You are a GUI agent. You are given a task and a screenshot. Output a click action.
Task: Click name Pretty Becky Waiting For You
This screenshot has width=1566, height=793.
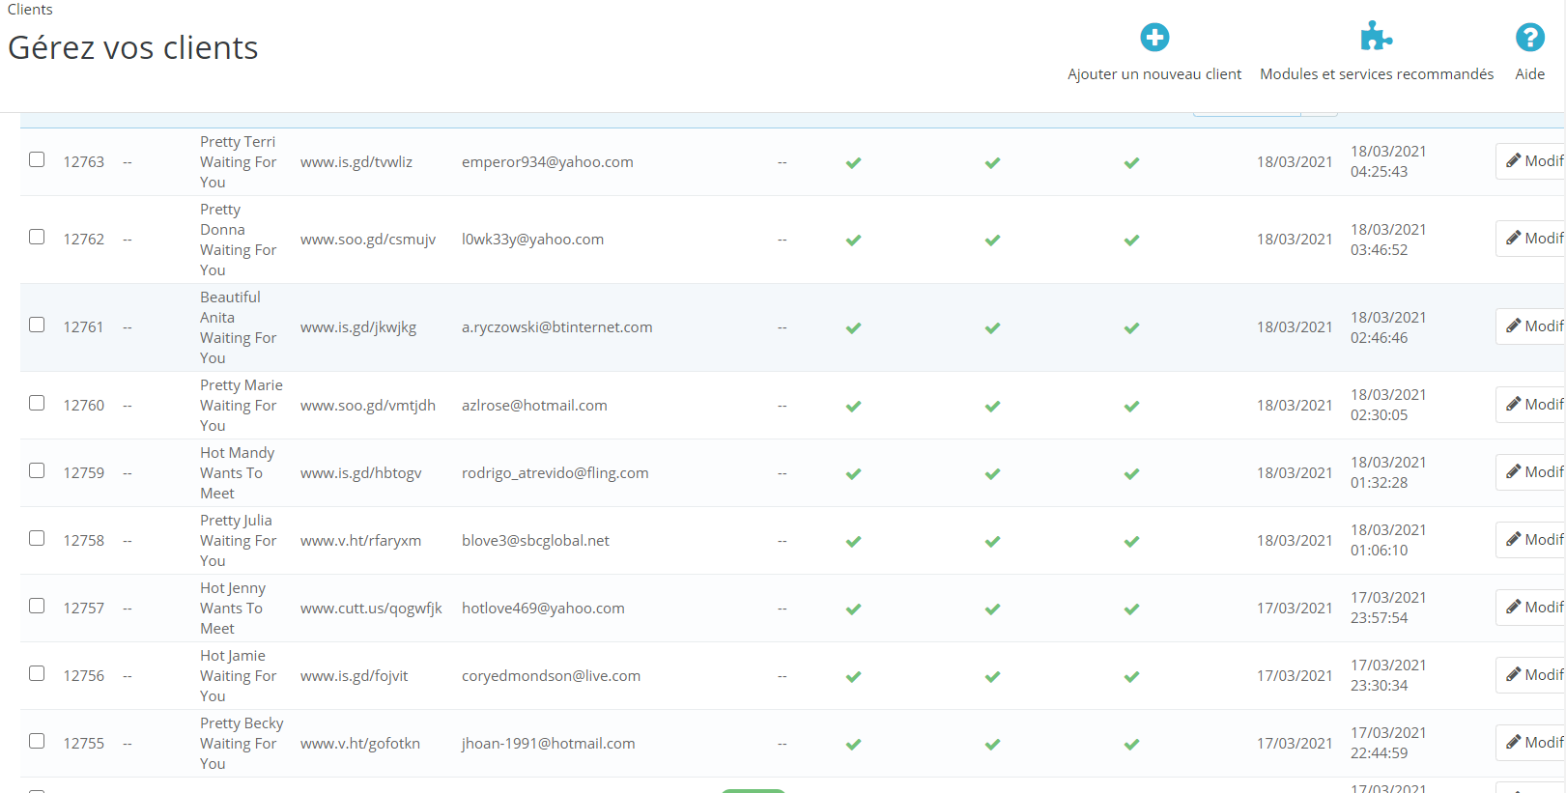point(242,744)
